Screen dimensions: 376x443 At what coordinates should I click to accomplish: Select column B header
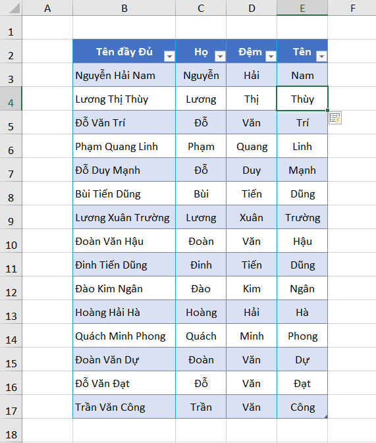pyautogui.click(x=124, y=8)
